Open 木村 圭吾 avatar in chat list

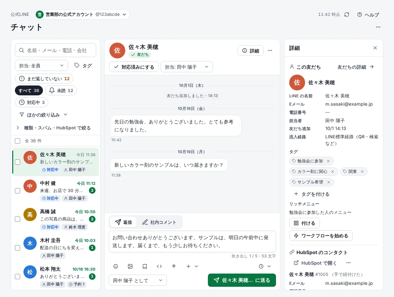(x=30, y=243)
